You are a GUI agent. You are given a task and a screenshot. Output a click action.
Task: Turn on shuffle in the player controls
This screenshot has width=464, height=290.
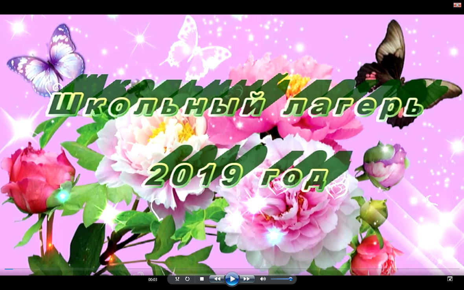(x=177, y=279)
